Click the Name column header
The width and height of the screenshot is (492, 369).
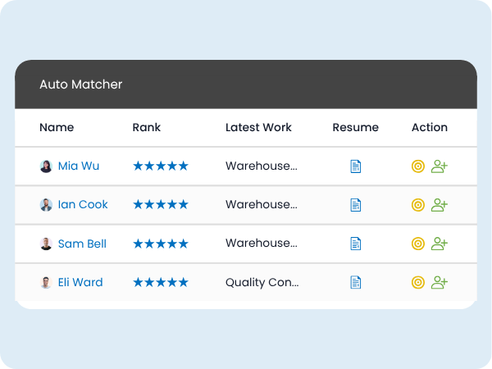(x=57, y=127)
